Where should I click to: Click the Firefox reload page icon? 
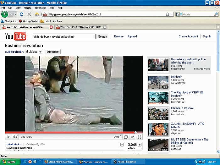[21, 14]
